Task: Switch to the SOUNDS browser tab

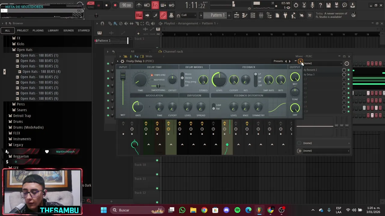Action: pyautogui.click(x=69, y=31)
